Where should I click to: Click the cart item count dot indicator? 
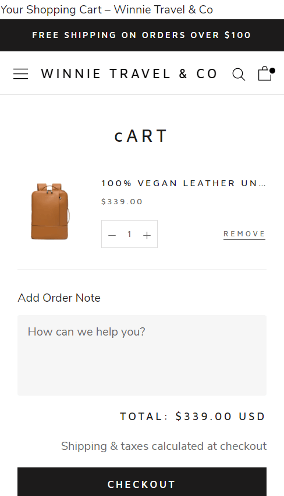click(x=272, y=71)
